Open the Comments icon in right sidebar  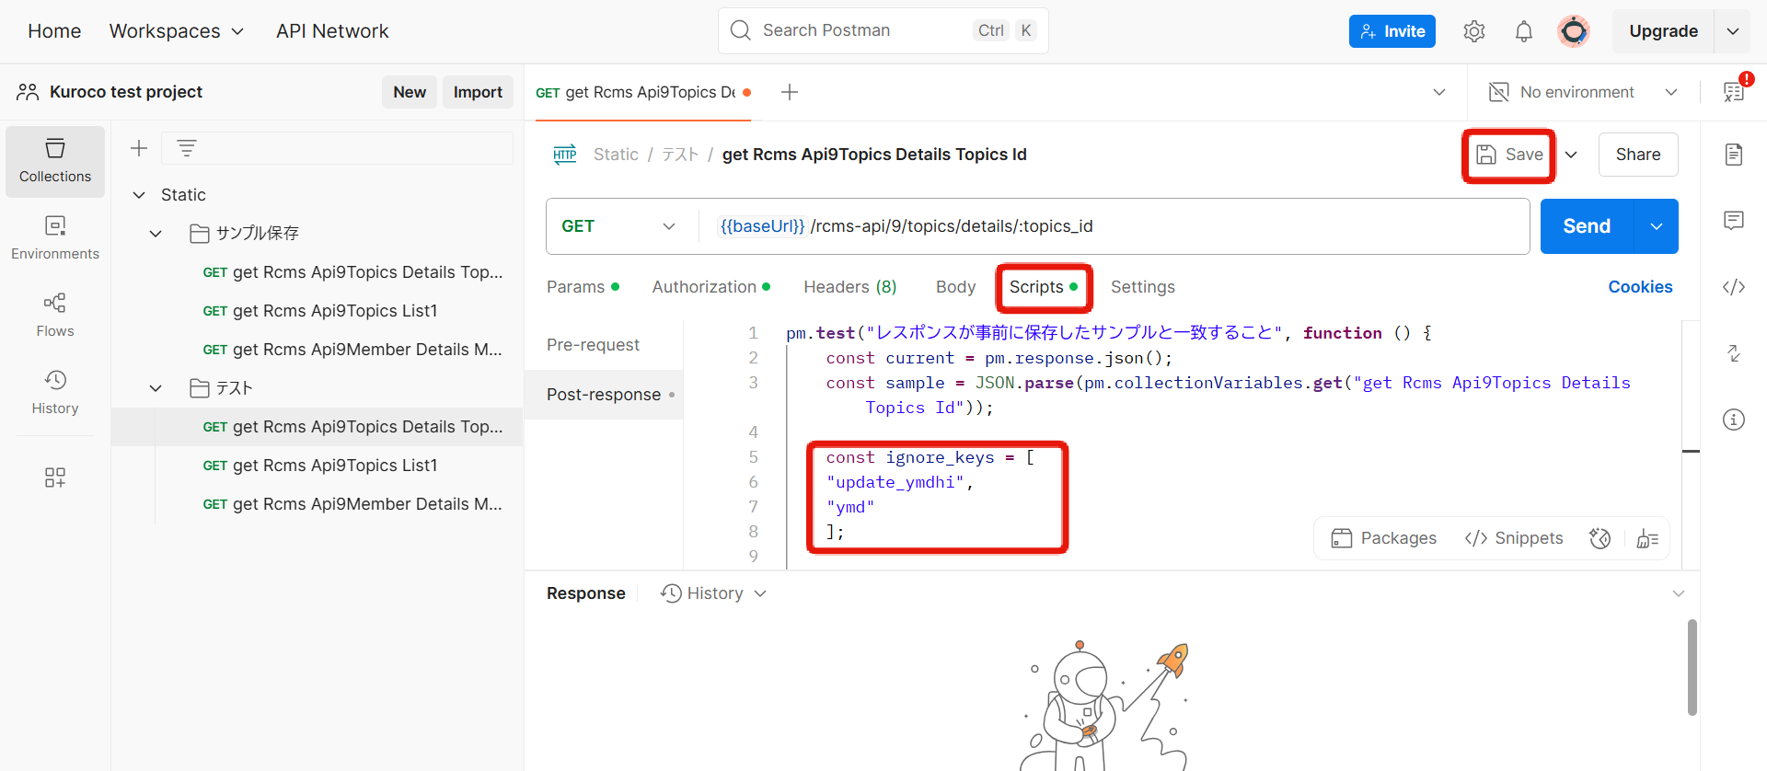tap(1733, 221)
